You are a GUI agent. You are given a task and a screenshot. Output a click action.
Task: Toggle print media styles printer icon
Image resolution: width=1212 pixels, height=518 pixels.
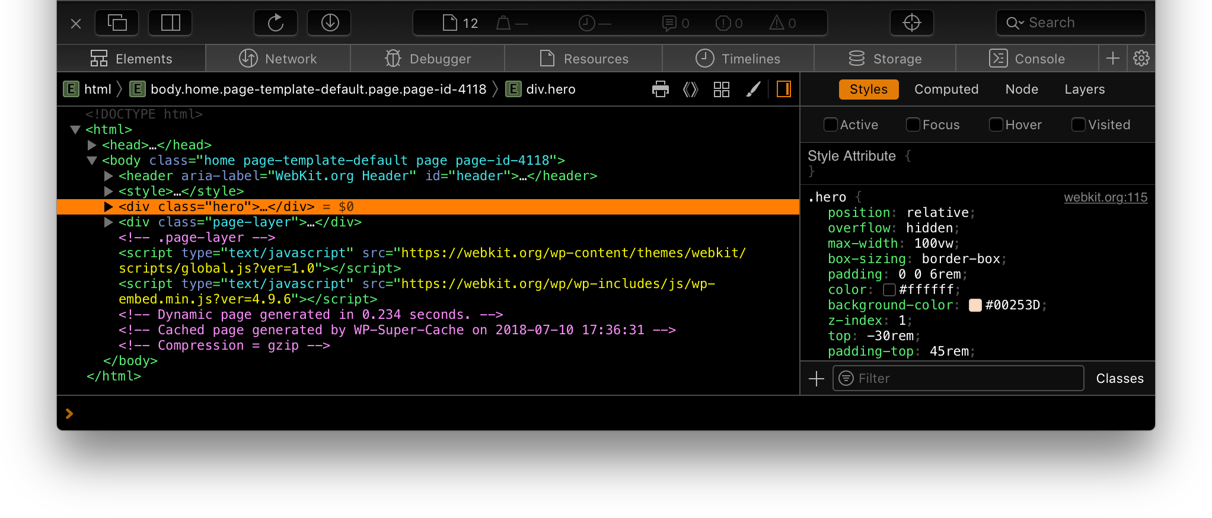tap(661, 89)
